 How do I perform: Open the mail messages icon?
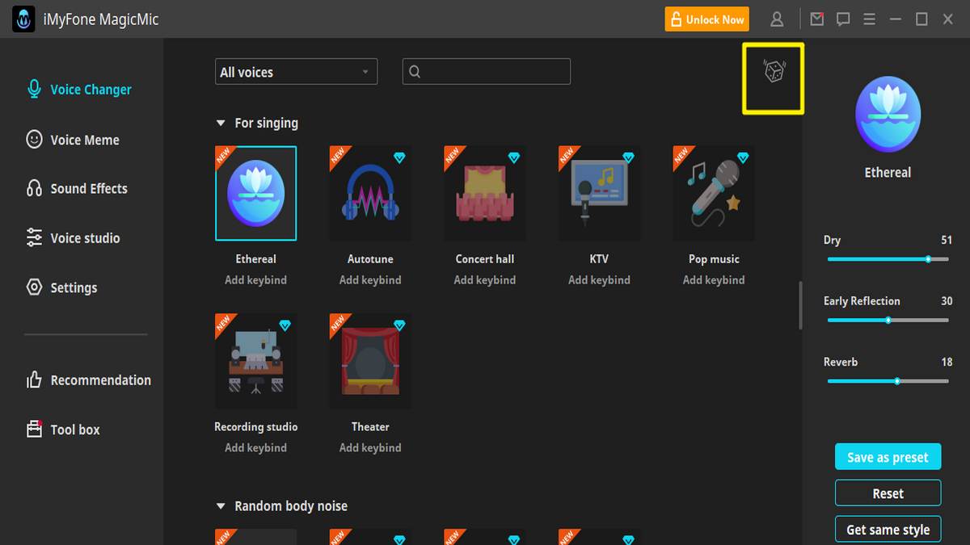pyautogui.click(x=817, y=19)
